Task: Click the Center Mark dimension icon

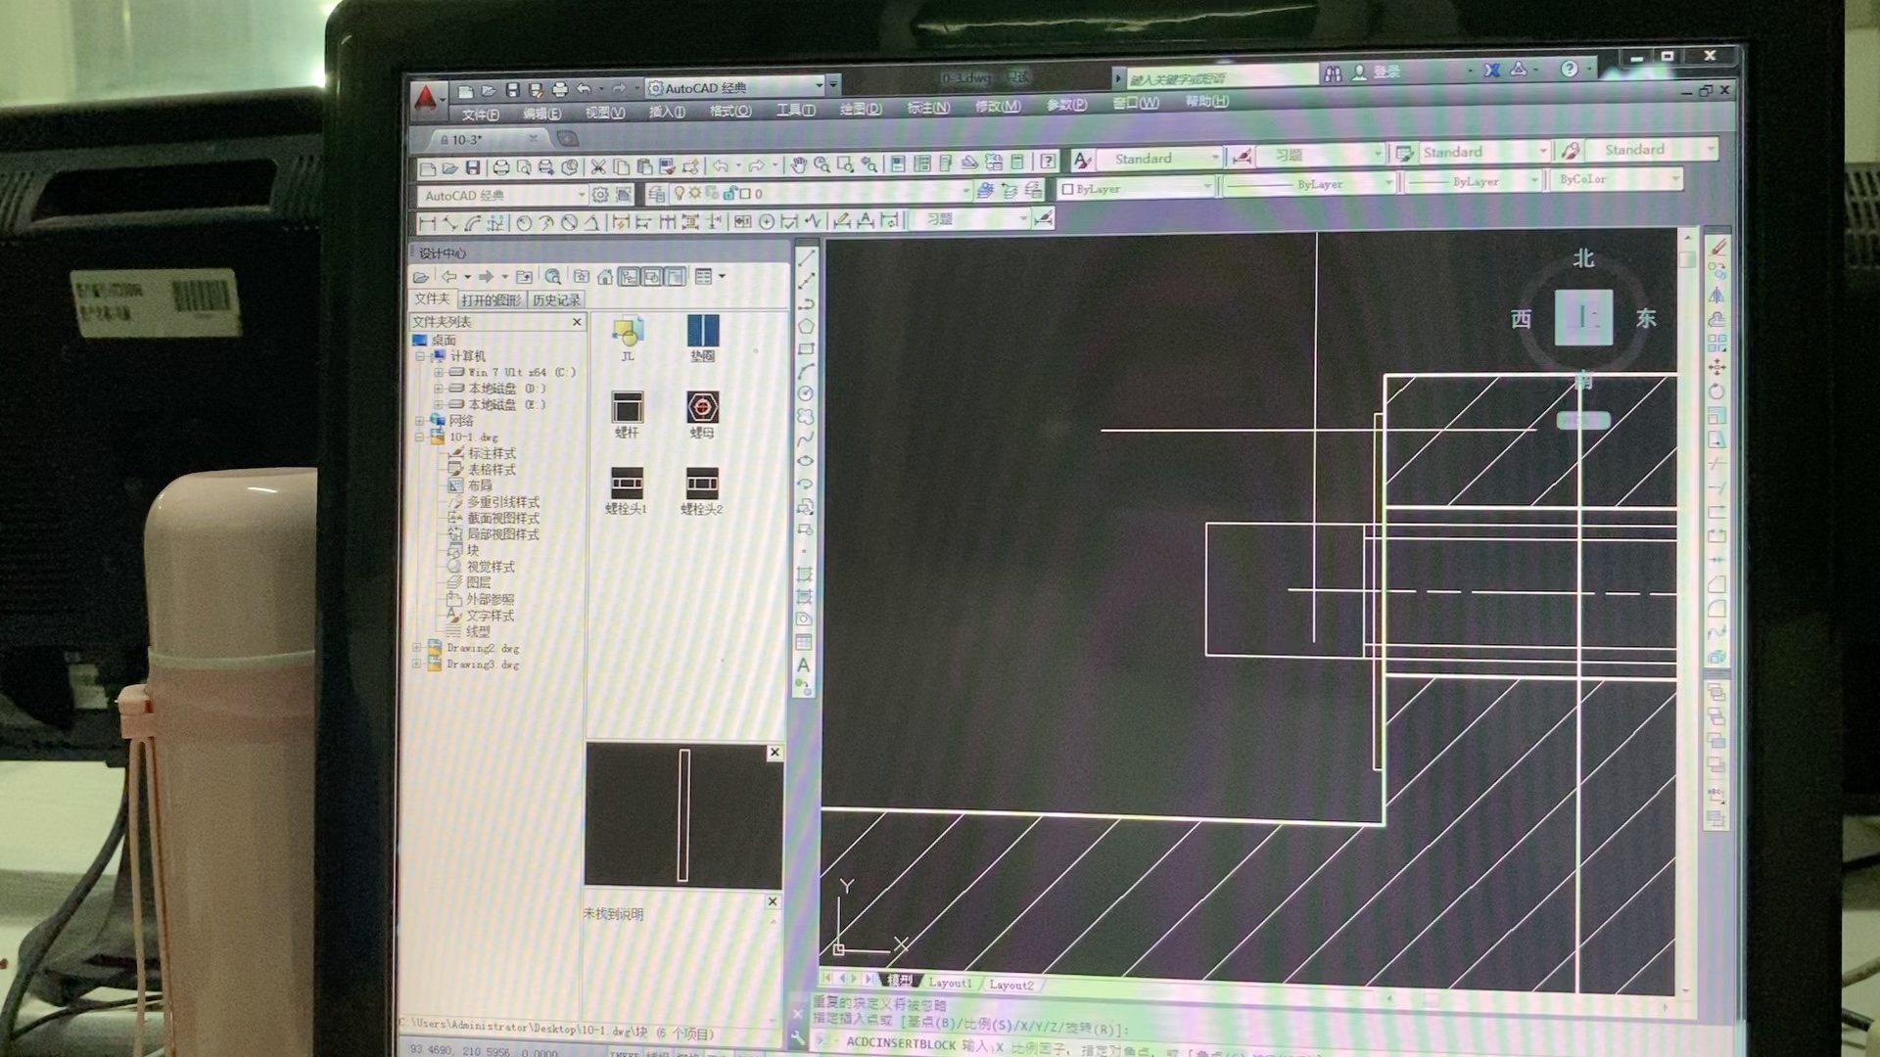Action: pyautogui.click(x=767, y=221)
